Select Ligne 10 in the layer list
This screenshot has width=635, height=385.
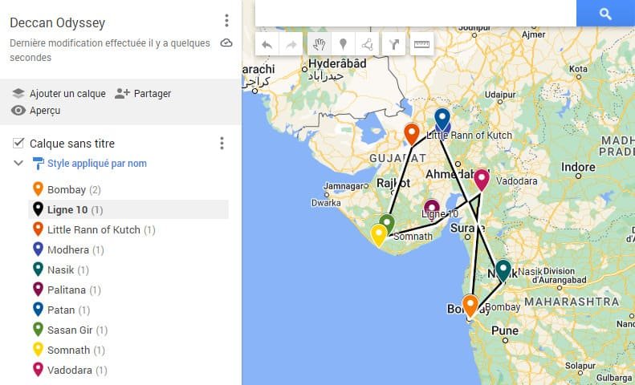[128, 209]
